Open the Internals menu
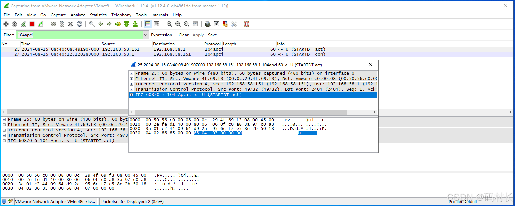 160,15
